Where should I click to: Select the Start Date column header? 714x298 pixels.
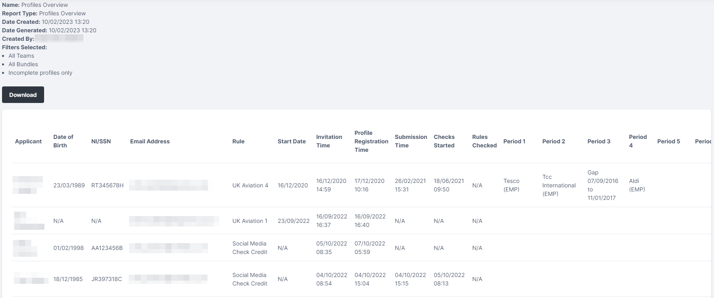pyautogui.click(x=292, y=141)
